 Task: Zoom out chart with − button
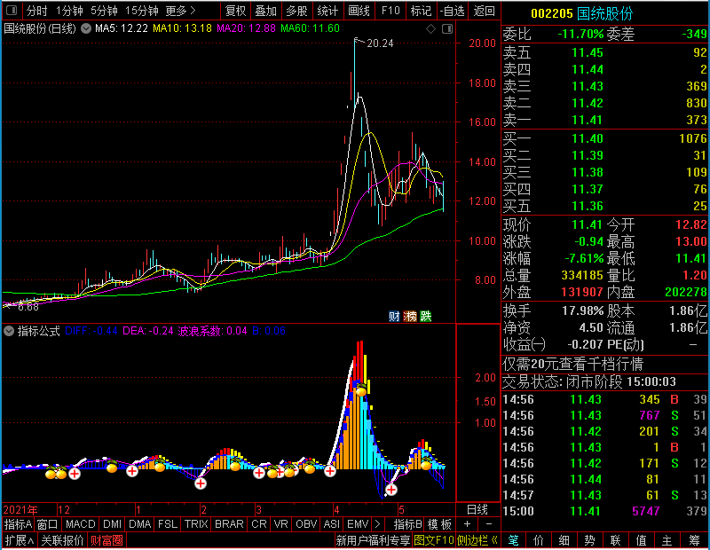[489, 524]
